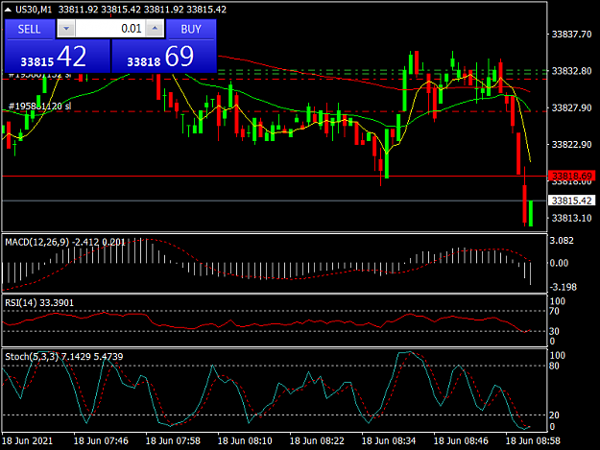Click the US30,M1 chart title text
600x450 pixels.
click(34, 10)
